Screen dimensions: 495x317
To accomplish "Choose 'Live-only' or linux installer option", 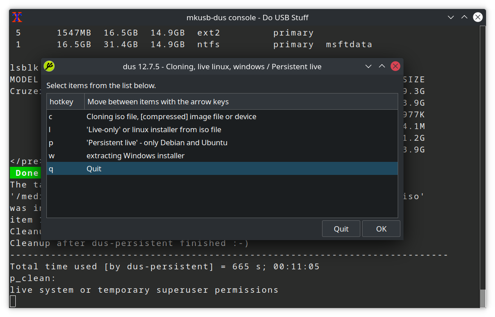I will click(x=154, y=129).
